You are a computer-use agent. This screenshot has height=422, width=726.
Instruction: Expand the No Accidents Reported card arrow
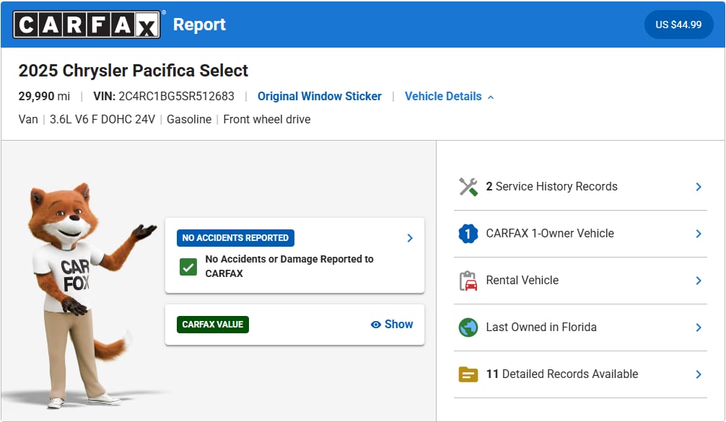[x=410, y=238]
